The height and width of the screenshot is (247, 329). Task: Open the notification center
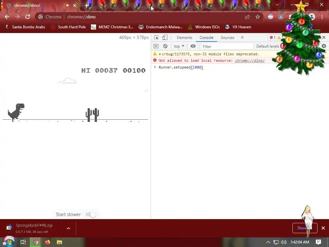pos(318,242)
